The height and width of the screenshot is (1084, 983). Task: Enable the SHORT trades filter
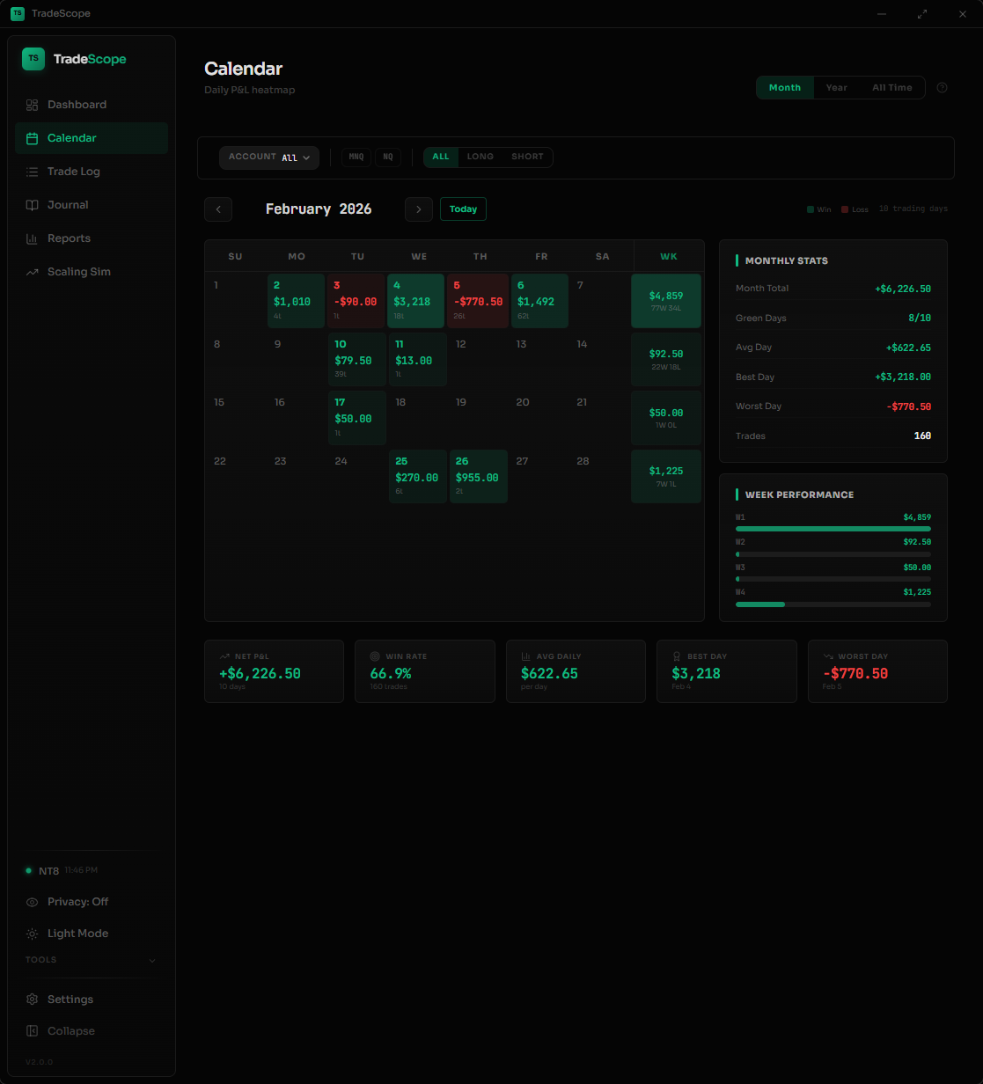[526, 157]
